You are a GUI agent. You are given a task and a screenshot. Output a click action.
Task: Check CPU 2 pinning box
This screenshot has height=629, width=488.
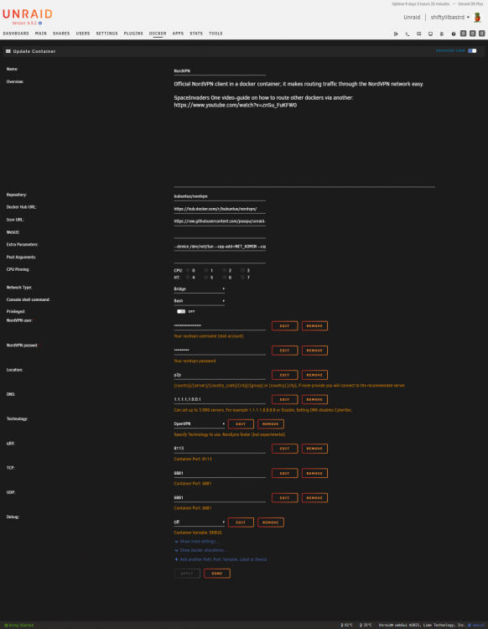(x=225, y=270)
